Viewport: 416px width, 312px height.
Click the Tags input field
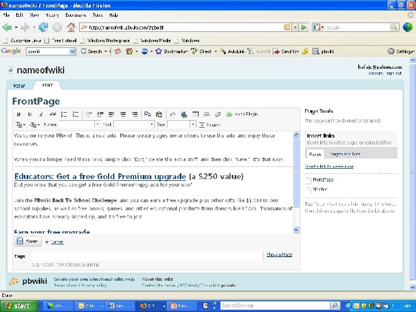click(x=147, y=256)
